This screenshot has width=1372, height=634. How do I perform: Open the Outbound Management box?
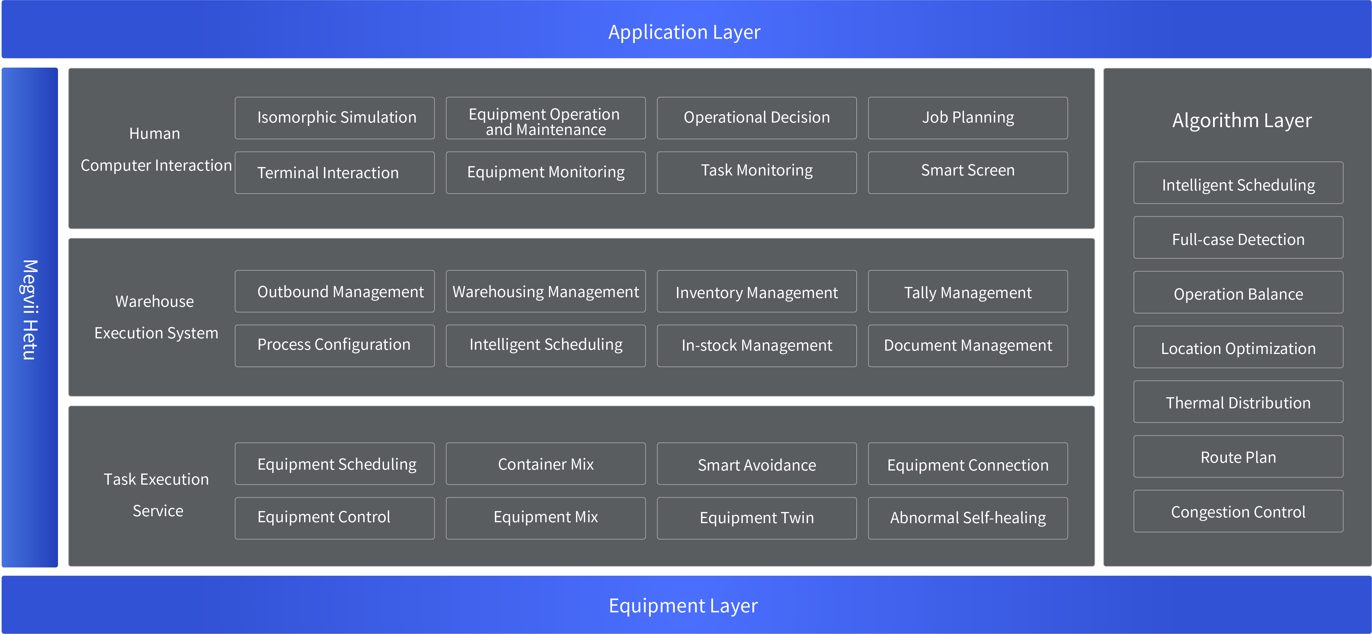point(334,291)
